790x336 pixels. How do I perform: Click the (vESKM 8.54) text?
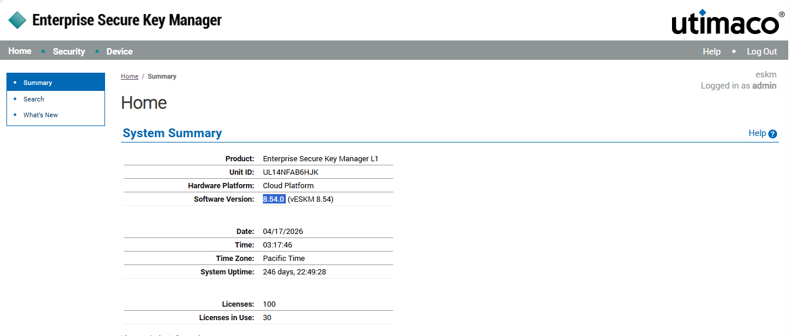point(310,199)
